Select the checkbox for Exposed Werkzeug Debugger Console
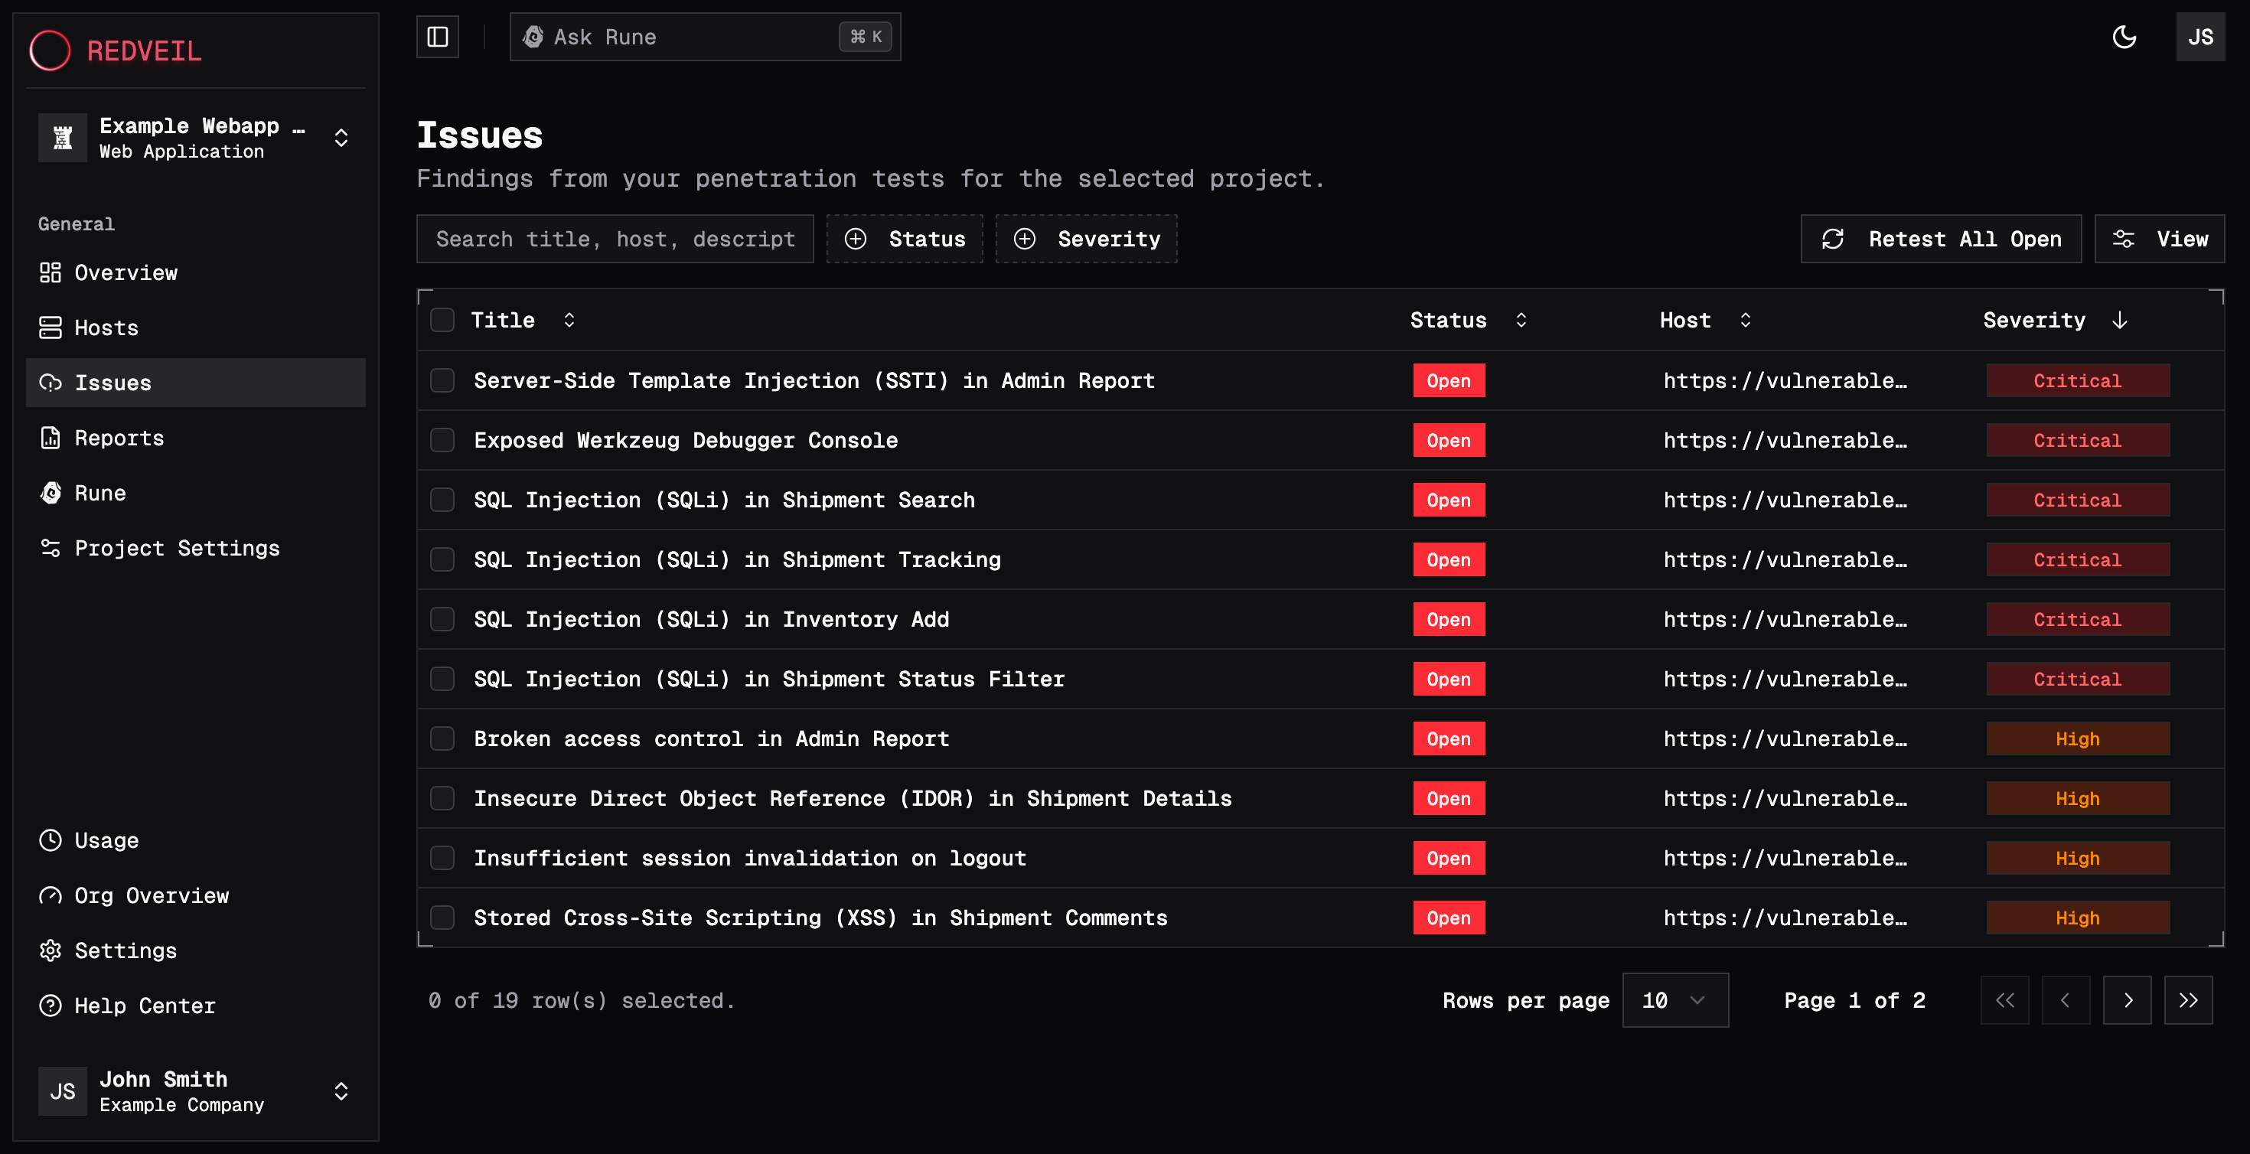Viewport: 2250px width, 1154px height. pyautogui.click(x=443, y=440)
